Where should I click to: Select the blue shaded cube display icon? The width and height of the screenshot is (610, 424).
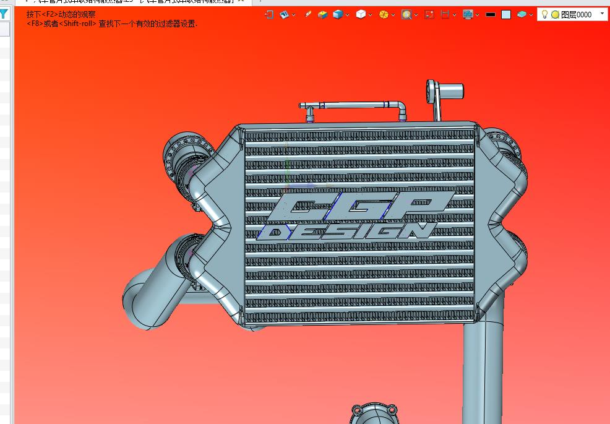338,15
